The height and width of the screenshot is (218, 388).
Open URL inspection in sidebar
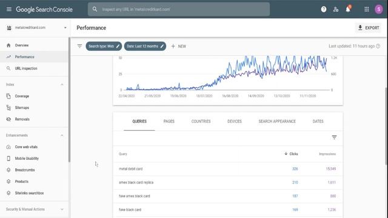[34, 68]
